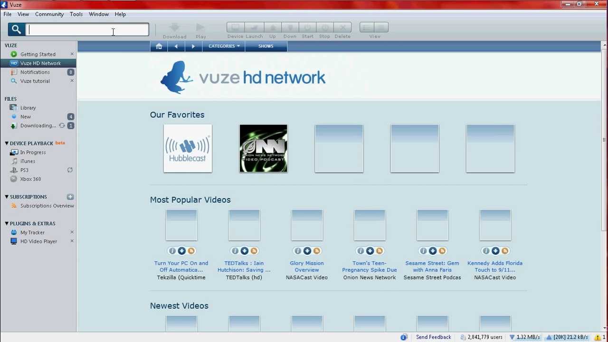
Task: Click the add subscription plus icon
Action: [70, 197]
